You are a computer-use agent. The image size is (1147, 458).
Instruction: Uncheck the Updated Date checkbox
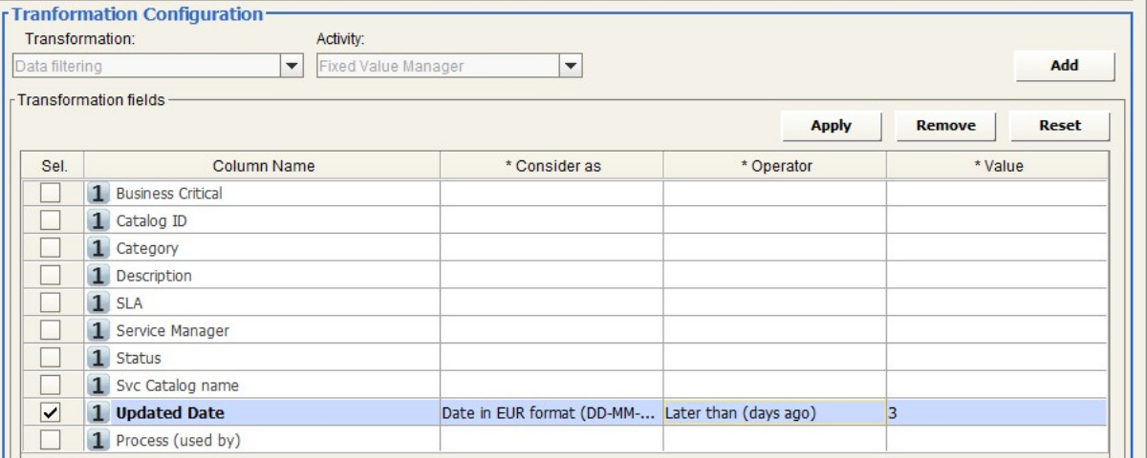pos(50,414)
